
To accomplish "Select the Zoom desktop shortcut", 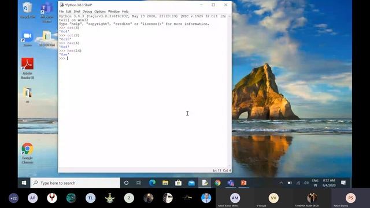I will pyautogui.click(x=27, y=39).
